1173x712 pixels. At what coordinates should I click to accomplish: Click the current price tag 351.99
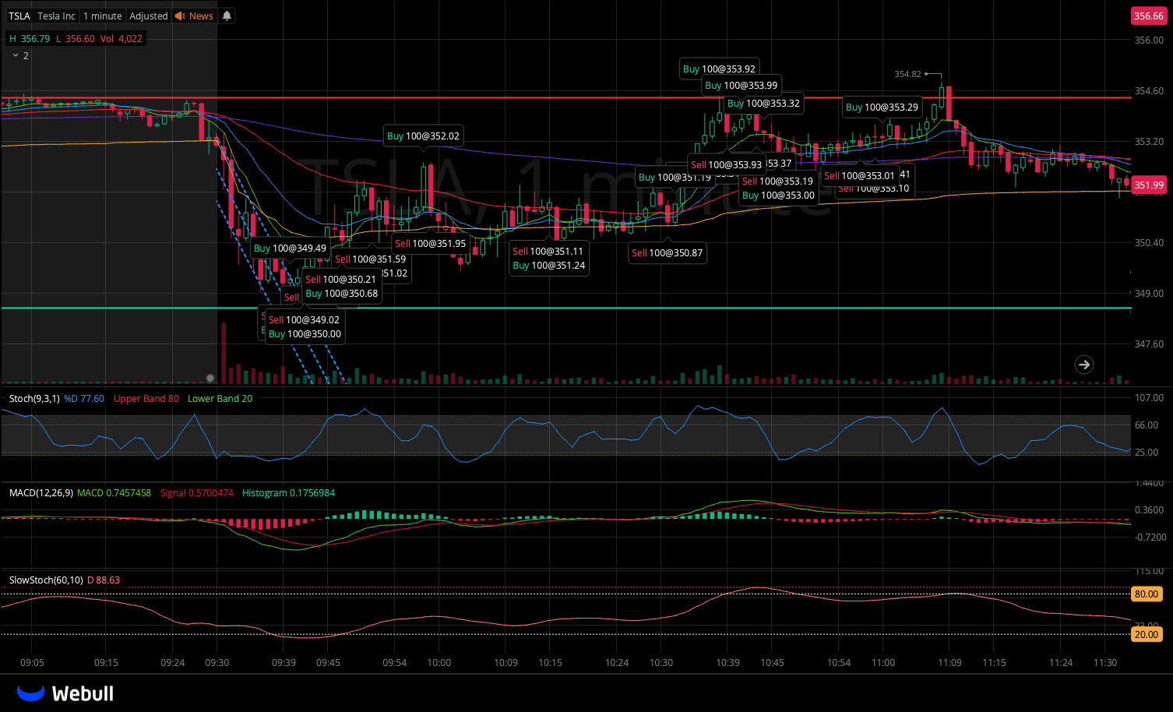pos(1149,185)
